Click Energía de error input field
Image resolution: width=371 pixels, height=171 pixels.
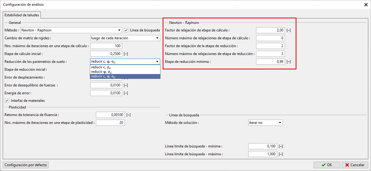point(106,93)
